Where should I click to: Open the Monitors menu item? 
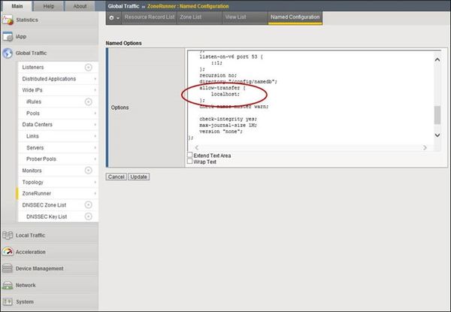(32, 171)
